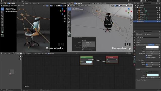Enable Proportional Editing checkbox in Duplicate Objects
161x91 pixels.
(x=83, y=50)
